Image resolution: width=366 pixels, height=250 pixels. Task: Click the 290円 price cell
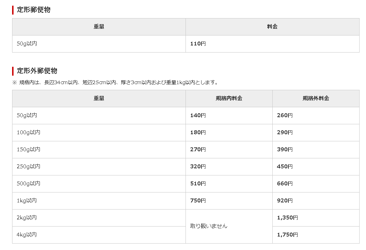click(x=316, y=132)
